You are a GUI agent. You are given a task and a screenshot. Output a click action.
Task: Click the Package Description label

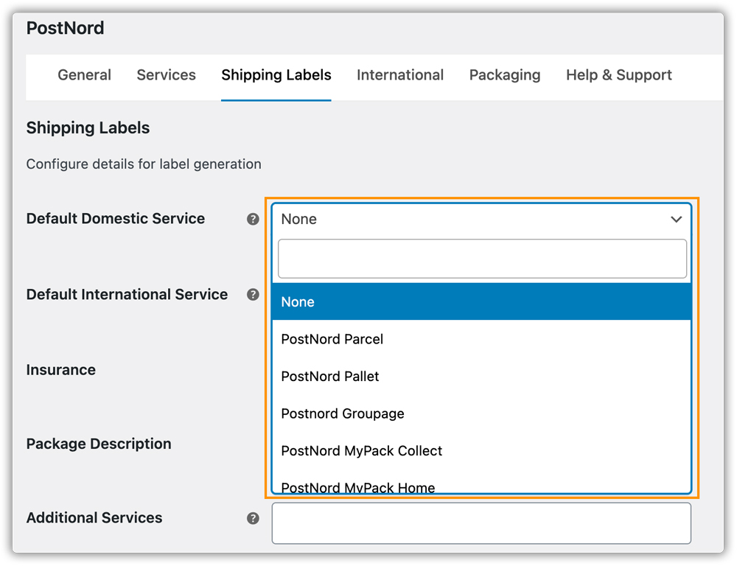point(99,444)
